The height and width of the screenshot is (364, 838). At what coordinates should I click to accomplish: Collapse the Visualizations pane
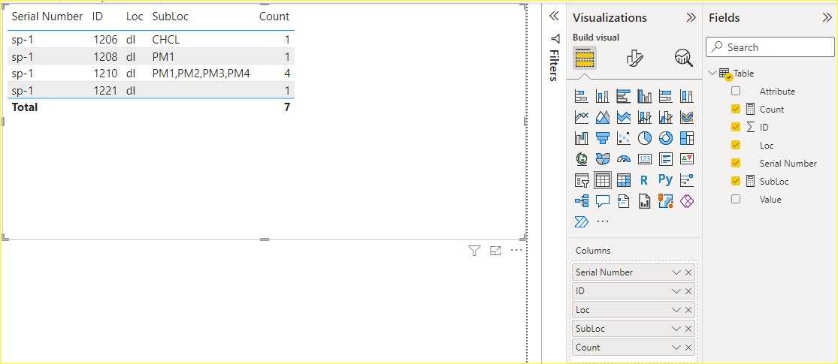(691, 17)
